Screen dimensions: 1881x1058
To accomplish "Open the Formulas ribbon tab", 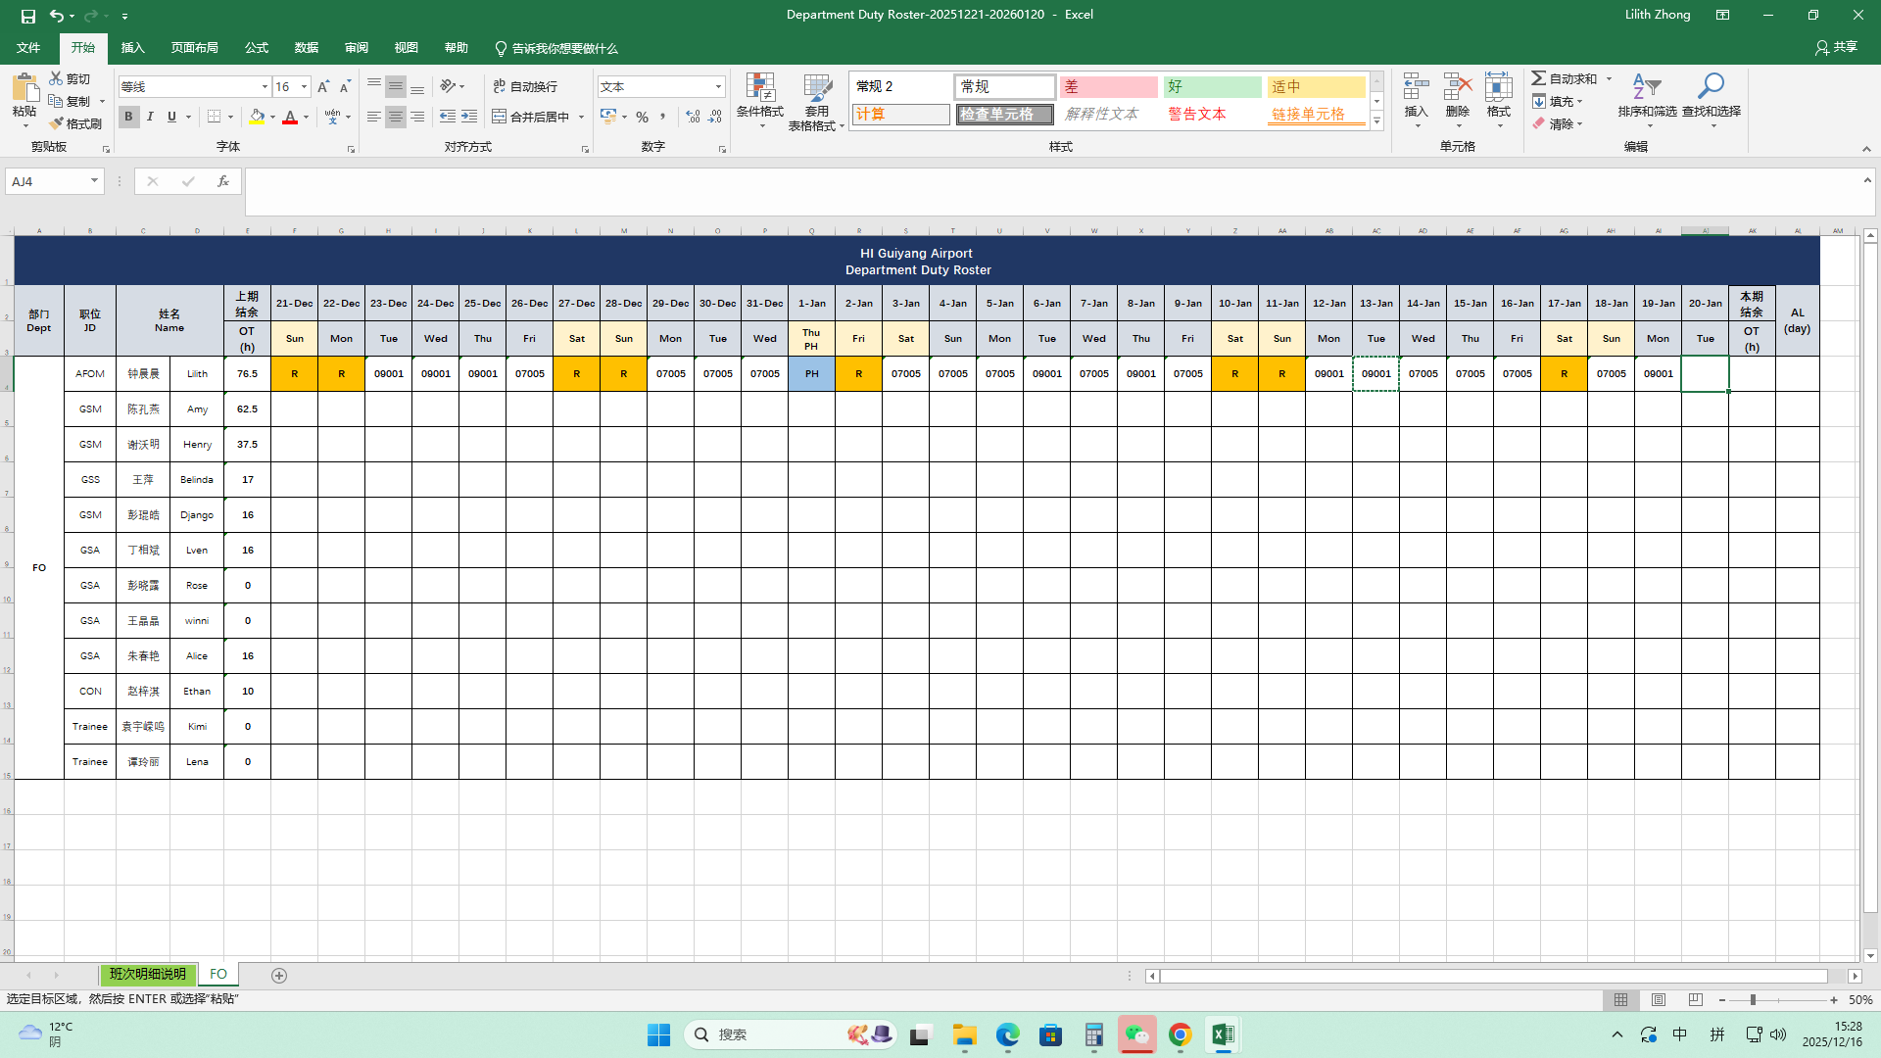I will point(256,48).
